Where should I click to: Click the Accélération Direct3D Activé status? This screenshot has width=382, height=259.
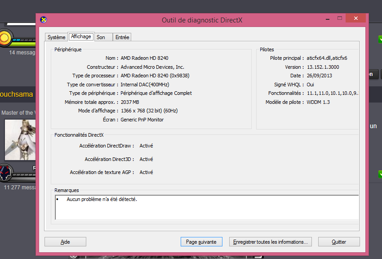(x=146, y=159)
